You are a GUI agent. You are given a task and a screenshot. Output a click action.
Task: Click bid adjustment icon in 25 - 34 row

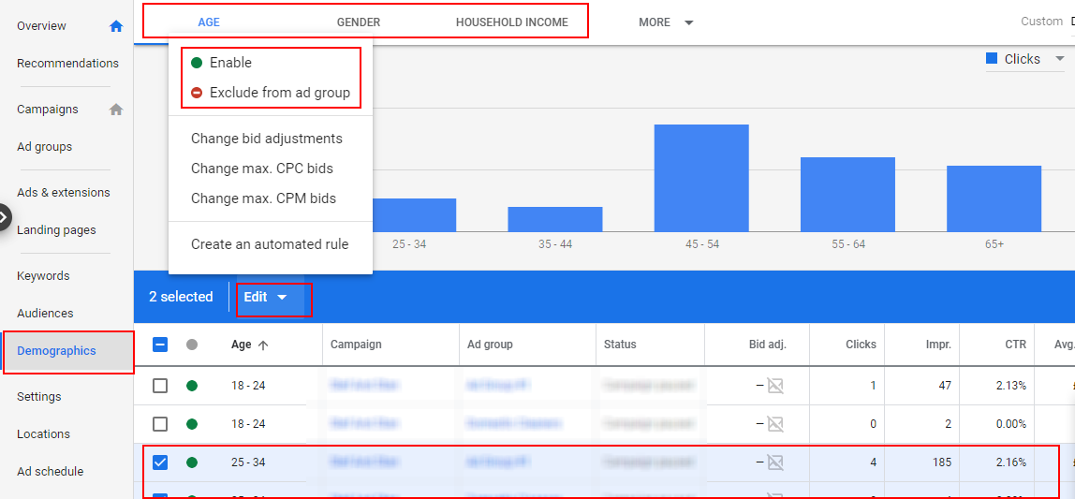coord(774,462)
